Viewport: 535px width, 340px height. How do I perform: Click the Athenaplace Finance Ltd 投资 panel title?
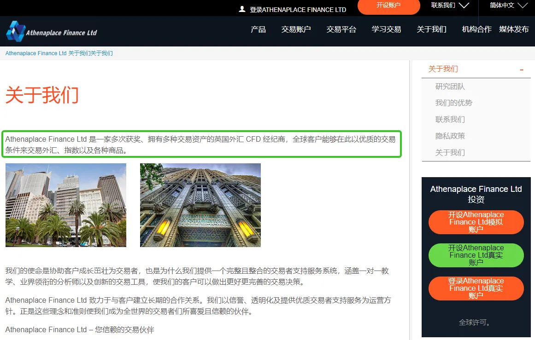point(476,194)
